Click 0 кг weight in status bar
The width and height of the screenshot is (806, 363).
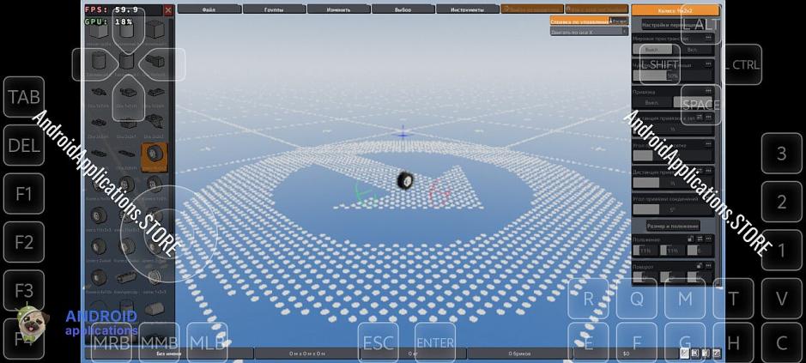(413, 354)
